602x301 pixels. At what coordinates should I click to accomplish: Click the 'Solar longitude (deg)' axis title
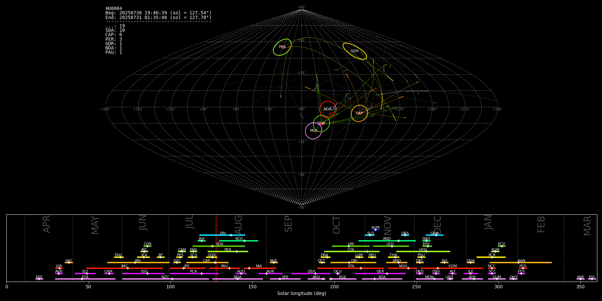[302, 294]
